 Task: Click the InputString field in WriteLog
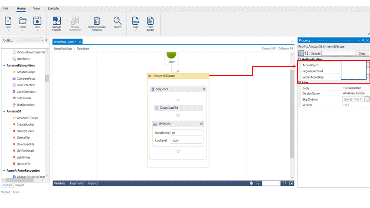(186, 133)
